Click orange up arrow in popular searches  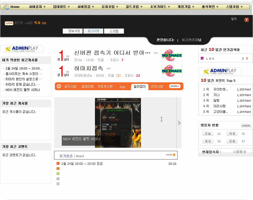247,58
